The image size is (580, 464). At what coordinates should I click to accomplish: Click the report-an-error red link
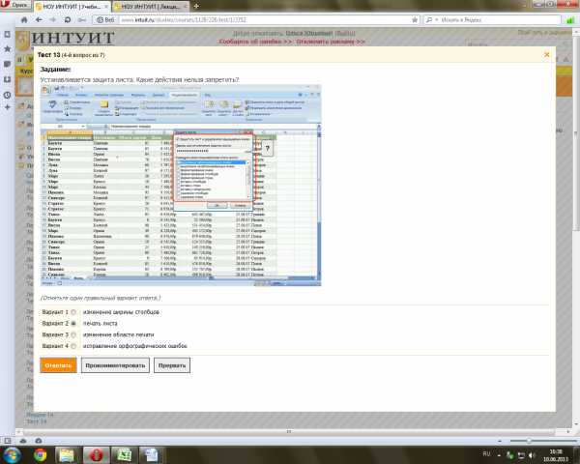pos(255,42)
